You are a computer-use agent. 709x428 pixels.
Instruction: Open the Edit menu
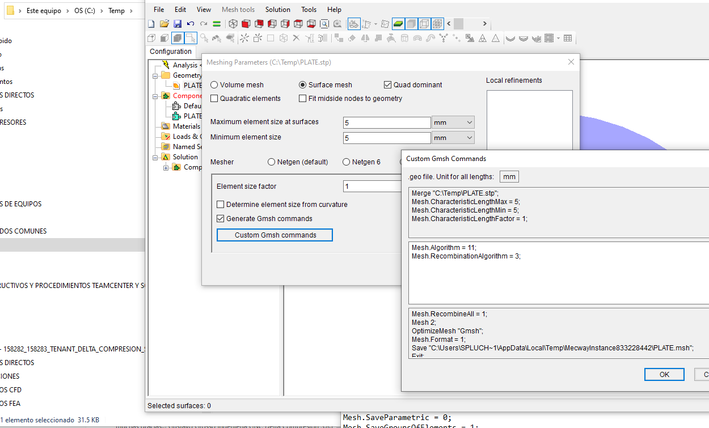pyautogui.click(x=180, y=9)
